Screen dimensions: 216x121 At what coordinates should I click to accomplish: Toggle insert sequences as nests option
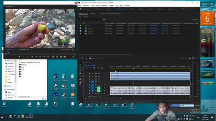click(x=87, y=68)
